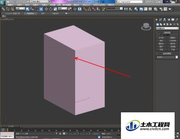
Task: Click the Torus primitive button
Action: coord(161,46)
